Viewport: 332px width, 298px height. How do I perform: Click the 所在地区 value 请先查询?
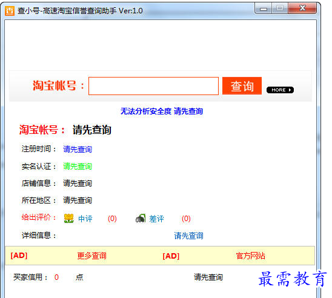pyautogui.click(x=78, y=200)
